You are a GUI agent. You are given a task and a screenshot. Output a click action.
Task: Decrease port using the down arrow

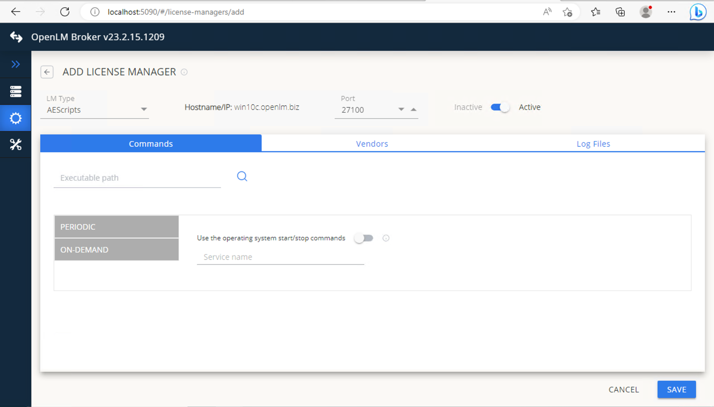coord(401,109)
